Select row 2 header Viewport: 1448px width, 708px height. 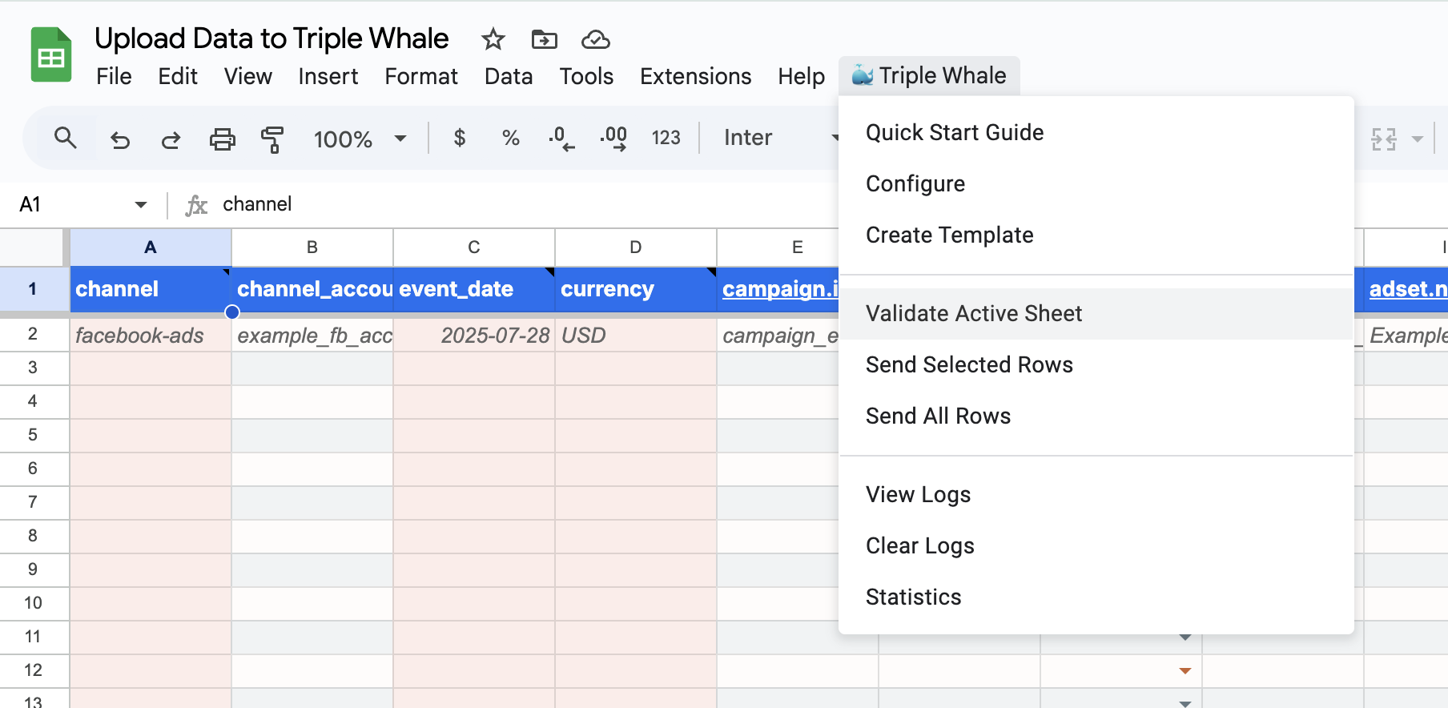click(x=33, y=334)
